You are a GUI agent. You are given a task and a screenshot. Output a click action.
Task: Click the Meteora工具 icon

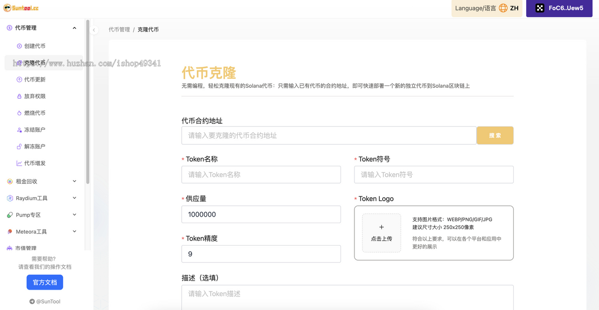click(10, 232)
